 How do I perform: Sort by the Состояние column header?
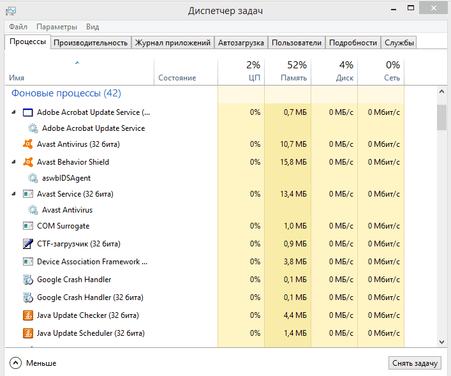click(x=186, y=72)
